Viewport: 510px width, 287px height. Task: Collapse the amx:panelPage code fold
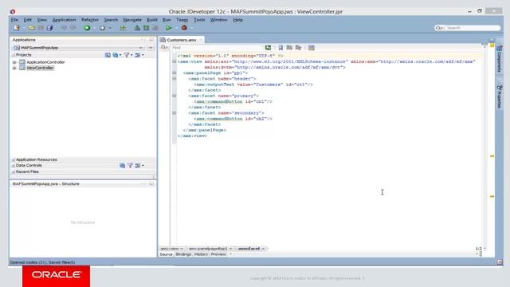coord(174,73)
